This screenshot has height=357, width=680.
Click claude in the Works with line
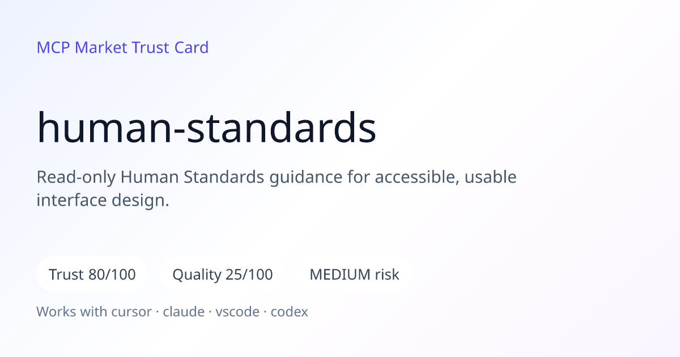point(184,312)
